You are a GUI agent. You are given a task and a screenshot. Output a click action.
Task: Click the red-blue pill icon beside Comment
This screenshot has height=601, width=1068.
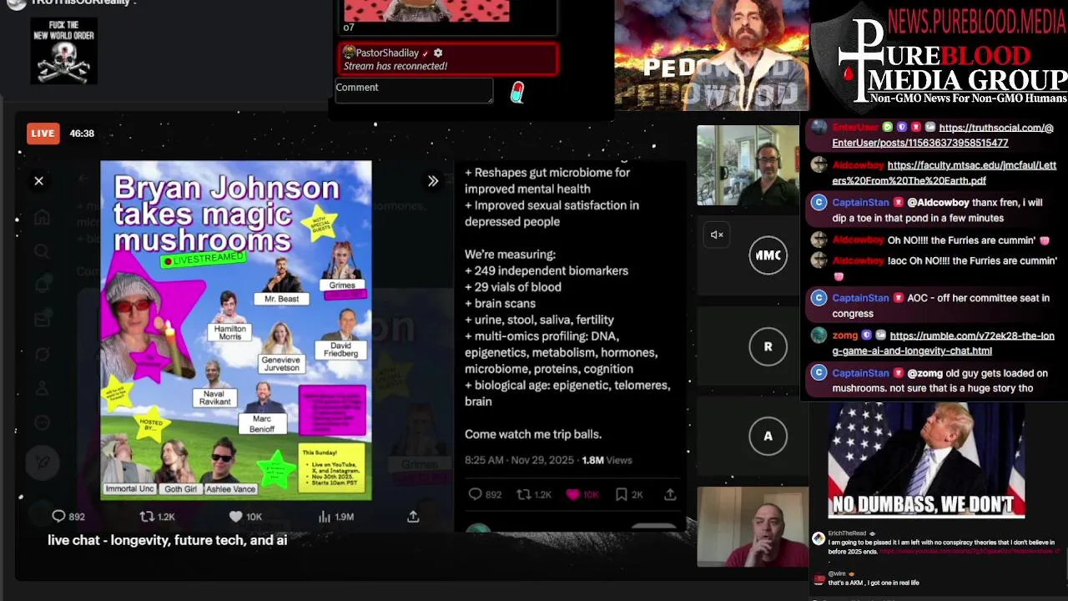[x=517, y=92]
